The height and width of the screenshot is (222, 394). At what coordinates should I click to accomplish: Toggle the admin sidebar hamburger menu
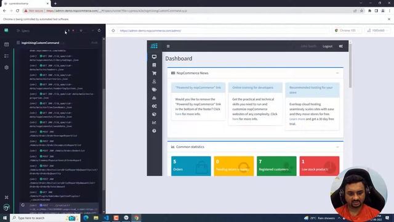(168, 46)
